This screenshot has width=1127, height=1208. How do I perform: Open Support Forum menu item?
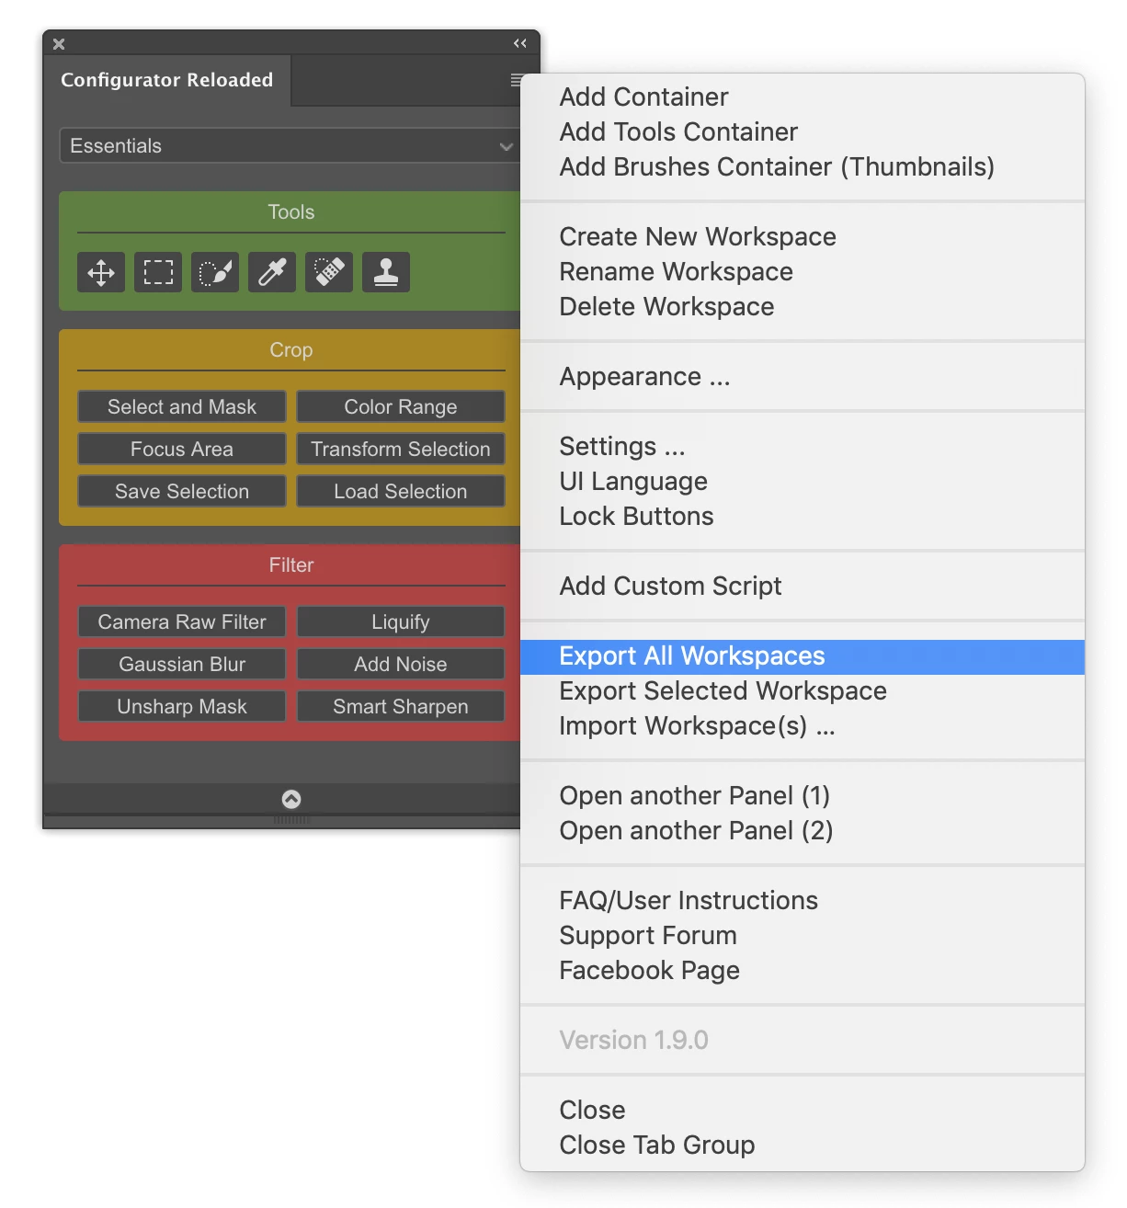coord(803,935)
